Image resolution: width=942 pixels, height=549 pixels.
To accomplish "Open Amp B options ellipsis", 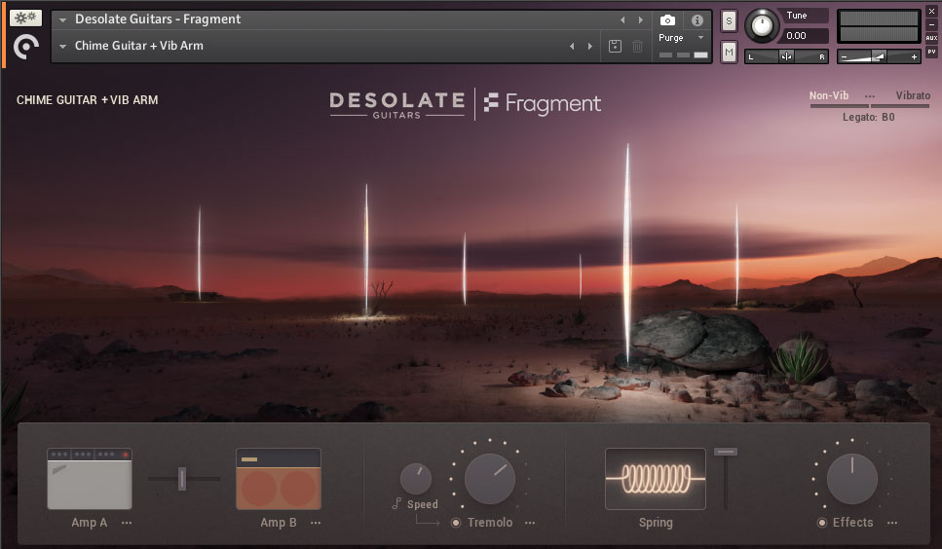I will tap(316, 523).
